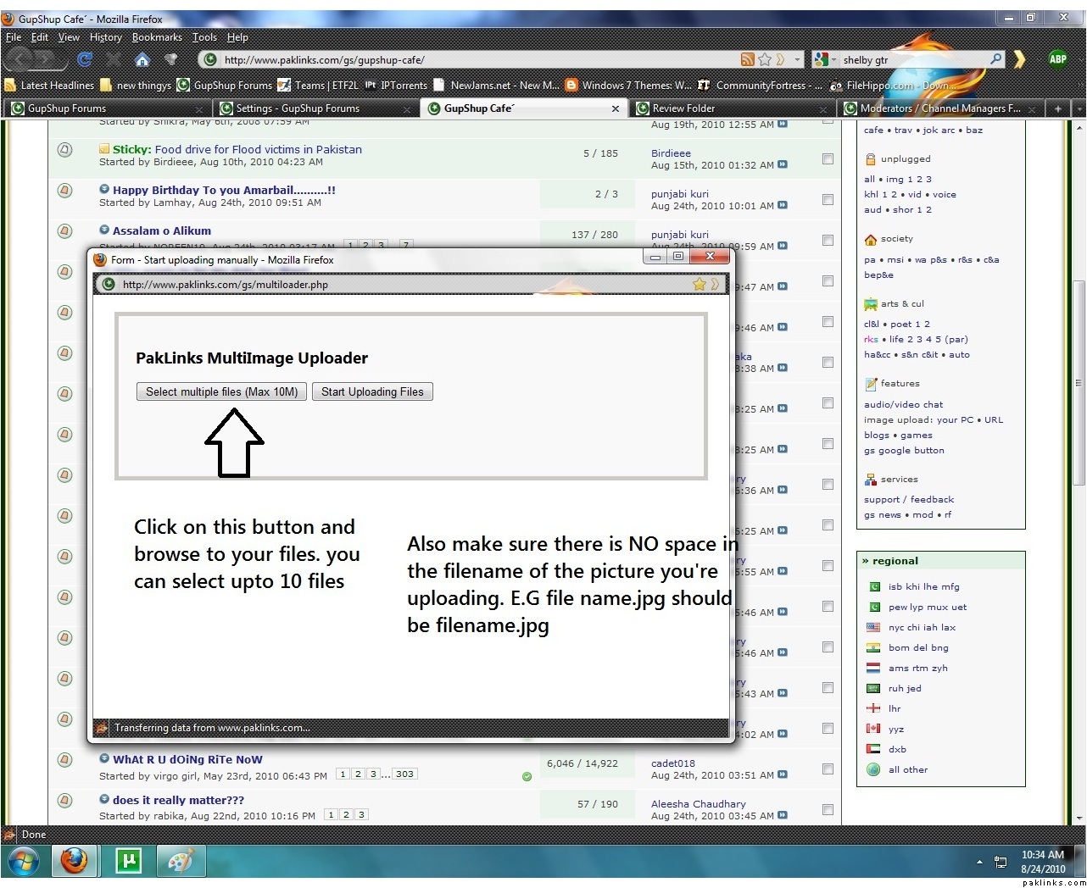The height and width of the screenshot is (888, 1087).
Task: Bookmark the page with the star icon in the URL bar
Action: pyautogui.click(x=765, y=59)
